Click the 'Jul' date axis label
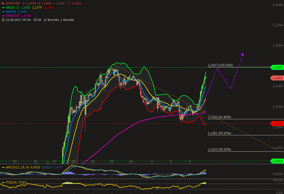 pyautogui.click(x=131, y=161)
